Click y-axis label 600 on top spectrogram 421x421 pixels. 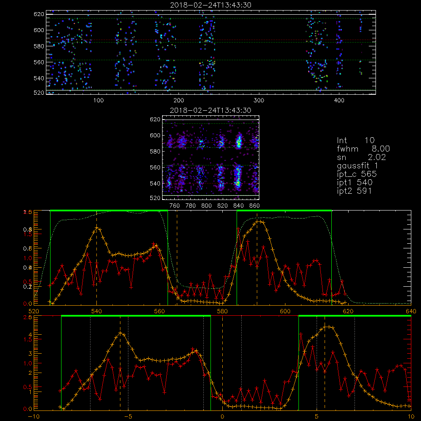point(39,30)
